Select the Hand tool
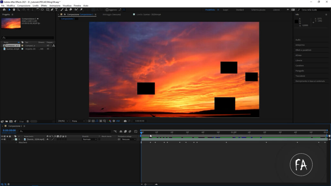The image size is (331, 186). coord(14,10)
